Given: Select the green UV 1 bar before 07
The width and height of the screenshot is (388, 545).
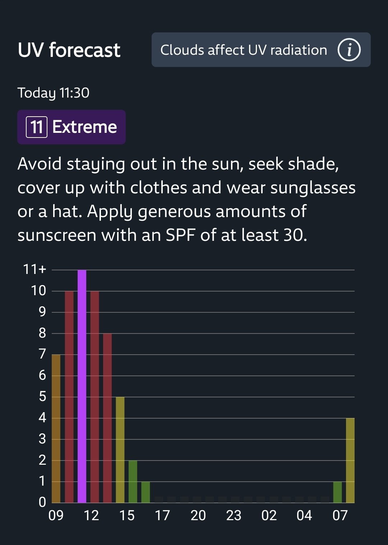Looking at the screenshot, I should coord(337,492).
